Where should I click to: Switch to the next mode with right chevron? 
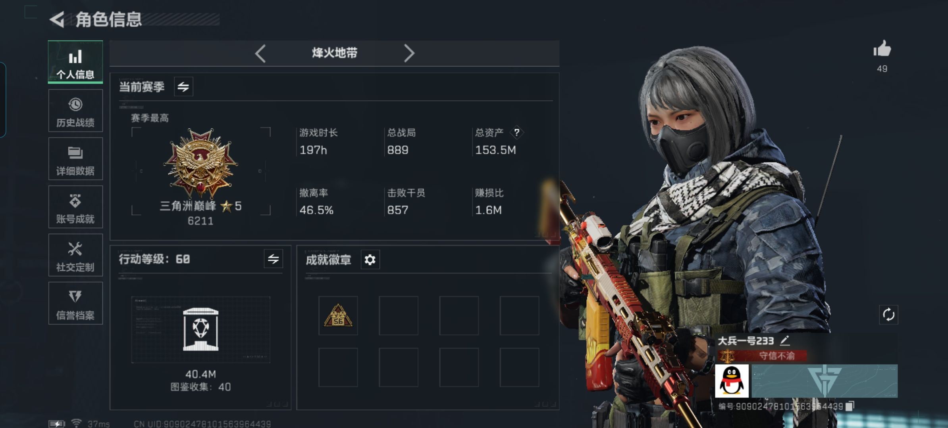pos(409,53)
